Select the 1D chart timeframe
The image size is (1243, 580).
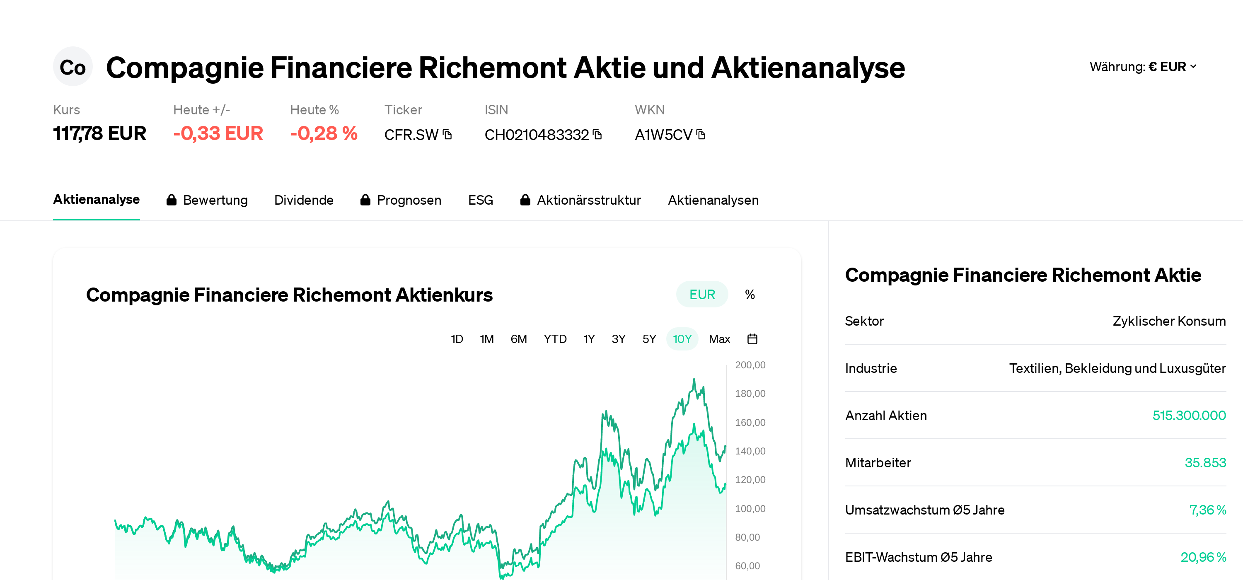tap(457, 339)
